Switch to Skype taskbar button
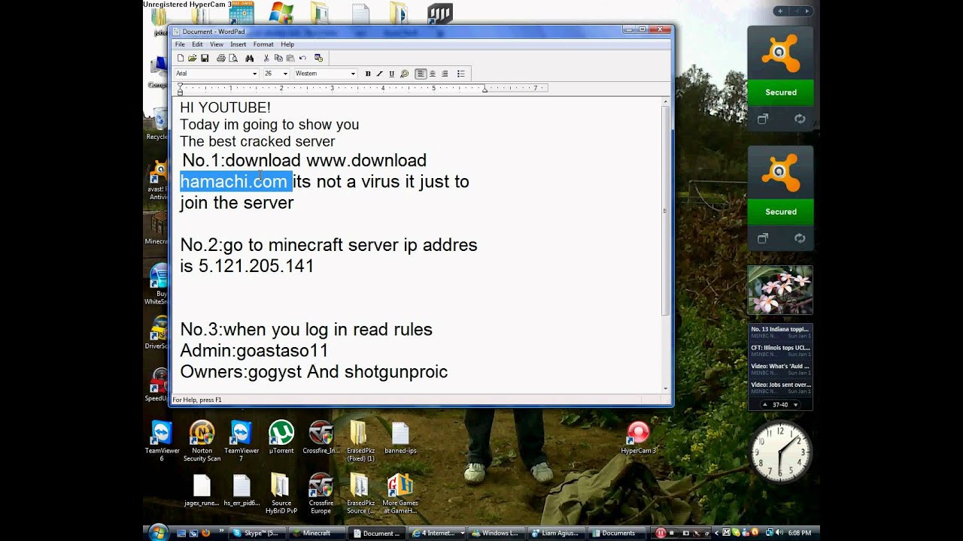The image size is (963, 541). (256, 533)
